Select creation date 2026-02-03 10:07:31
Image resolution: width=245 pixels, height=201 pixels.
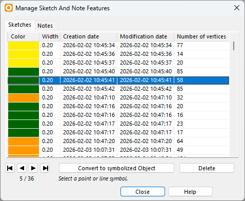click(89, 150)
